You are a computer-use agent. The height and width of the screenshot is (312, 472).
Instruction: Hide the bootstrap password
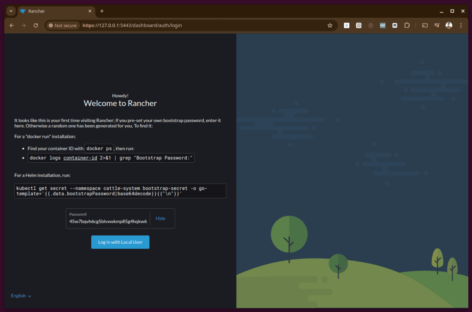(160, 218)
